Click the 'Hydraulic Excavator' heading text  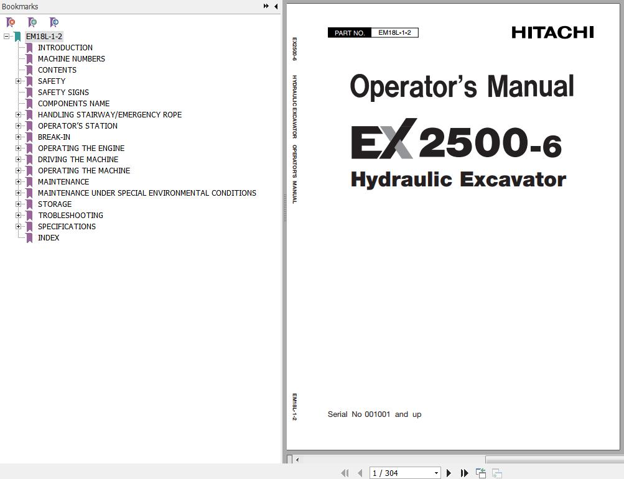458,180
